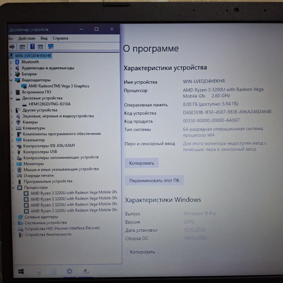Collapse the Процессоры category
Screen dimensions: 283x283
tap(13, 188)
